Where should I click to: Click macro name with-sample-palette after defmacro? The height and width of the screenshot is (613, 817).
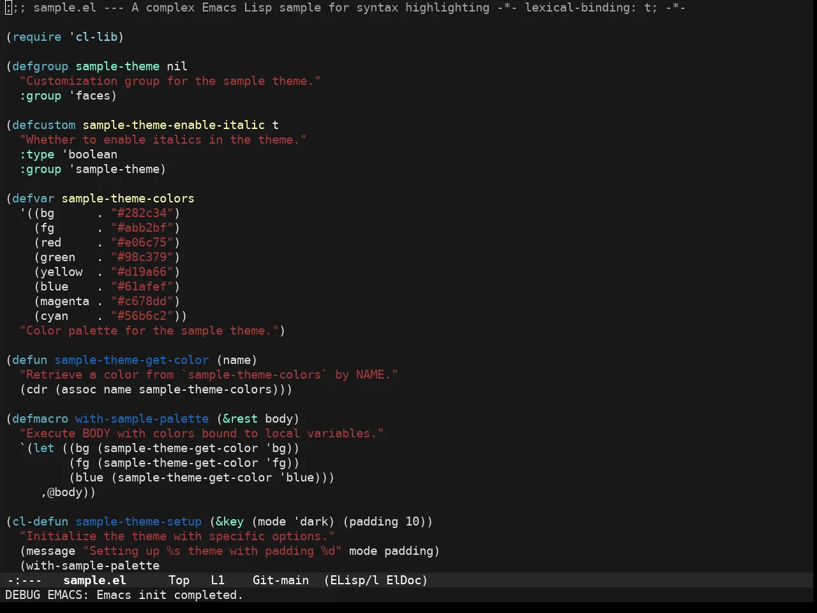(142, 418)
